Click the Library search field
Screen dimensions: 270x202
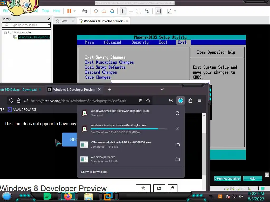coord(26,25)
